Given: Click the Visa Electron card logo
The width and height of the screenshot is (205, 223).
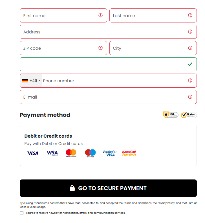Looking at the screenshot, I should point(52,153).
